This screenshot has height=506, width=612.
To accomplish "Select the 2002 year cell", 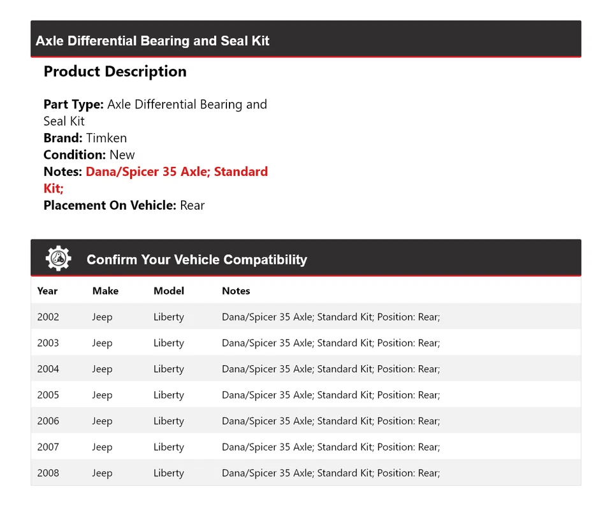I will point(48,317).
